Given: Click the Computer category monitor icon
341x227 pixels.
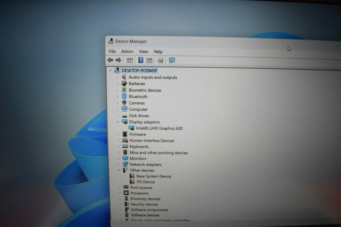Looking at the screenshot, I should tap(124, 109).
